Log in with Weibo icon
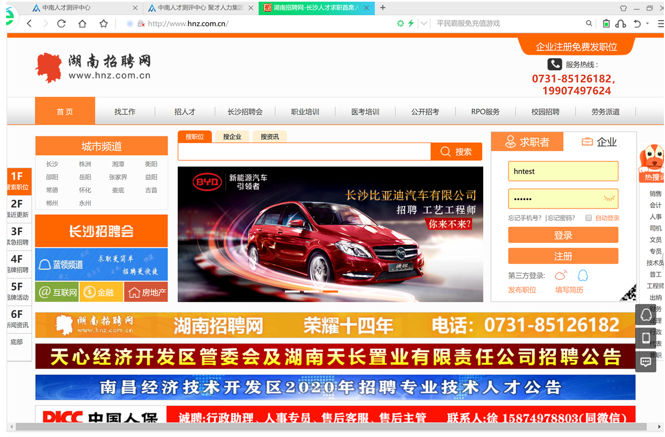665x437 pixels. (x=561, y=275)
